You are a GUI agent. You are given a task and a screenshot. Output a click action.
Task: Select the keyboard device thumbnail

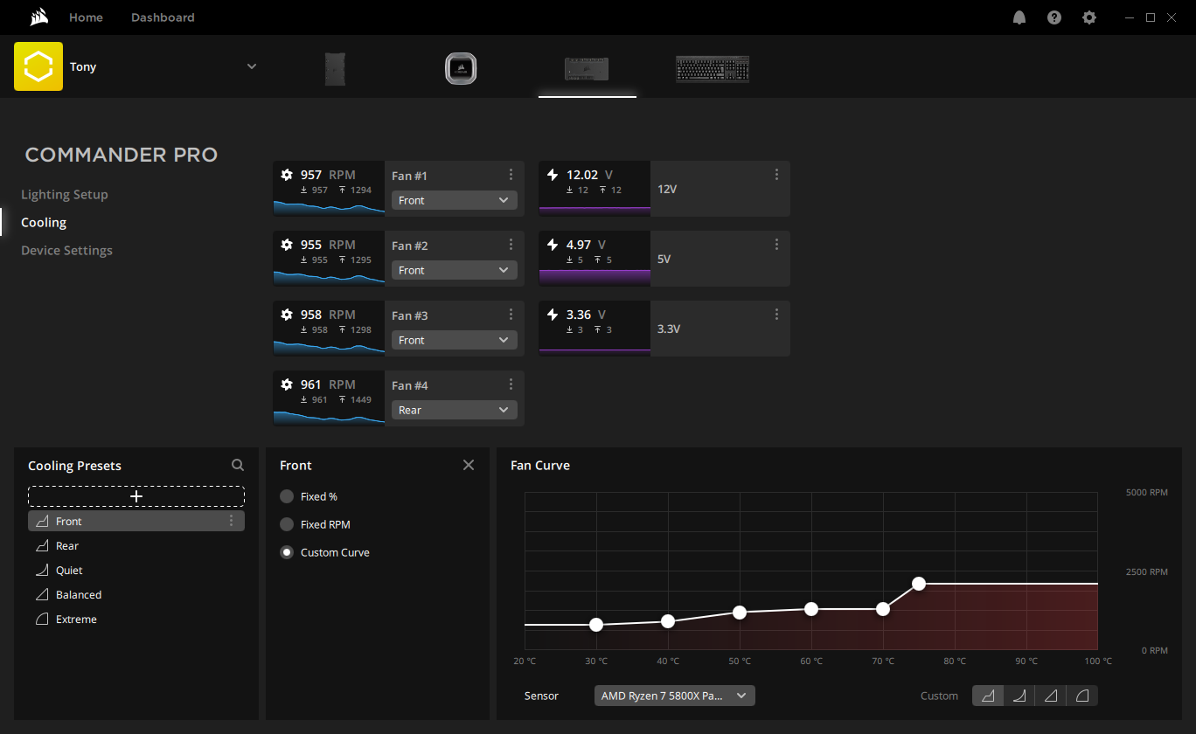pos(713,69)
